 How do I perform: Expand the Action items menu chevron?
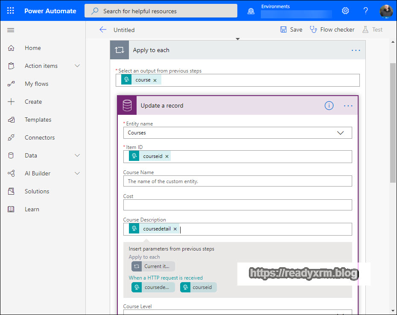click(x=77, y=66)
